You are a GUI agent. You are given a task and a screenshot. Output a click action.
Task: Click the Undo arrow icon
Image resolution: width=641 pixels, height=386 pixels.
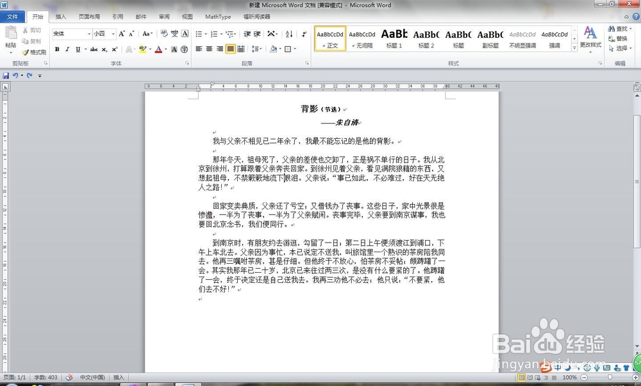(15, 76)
